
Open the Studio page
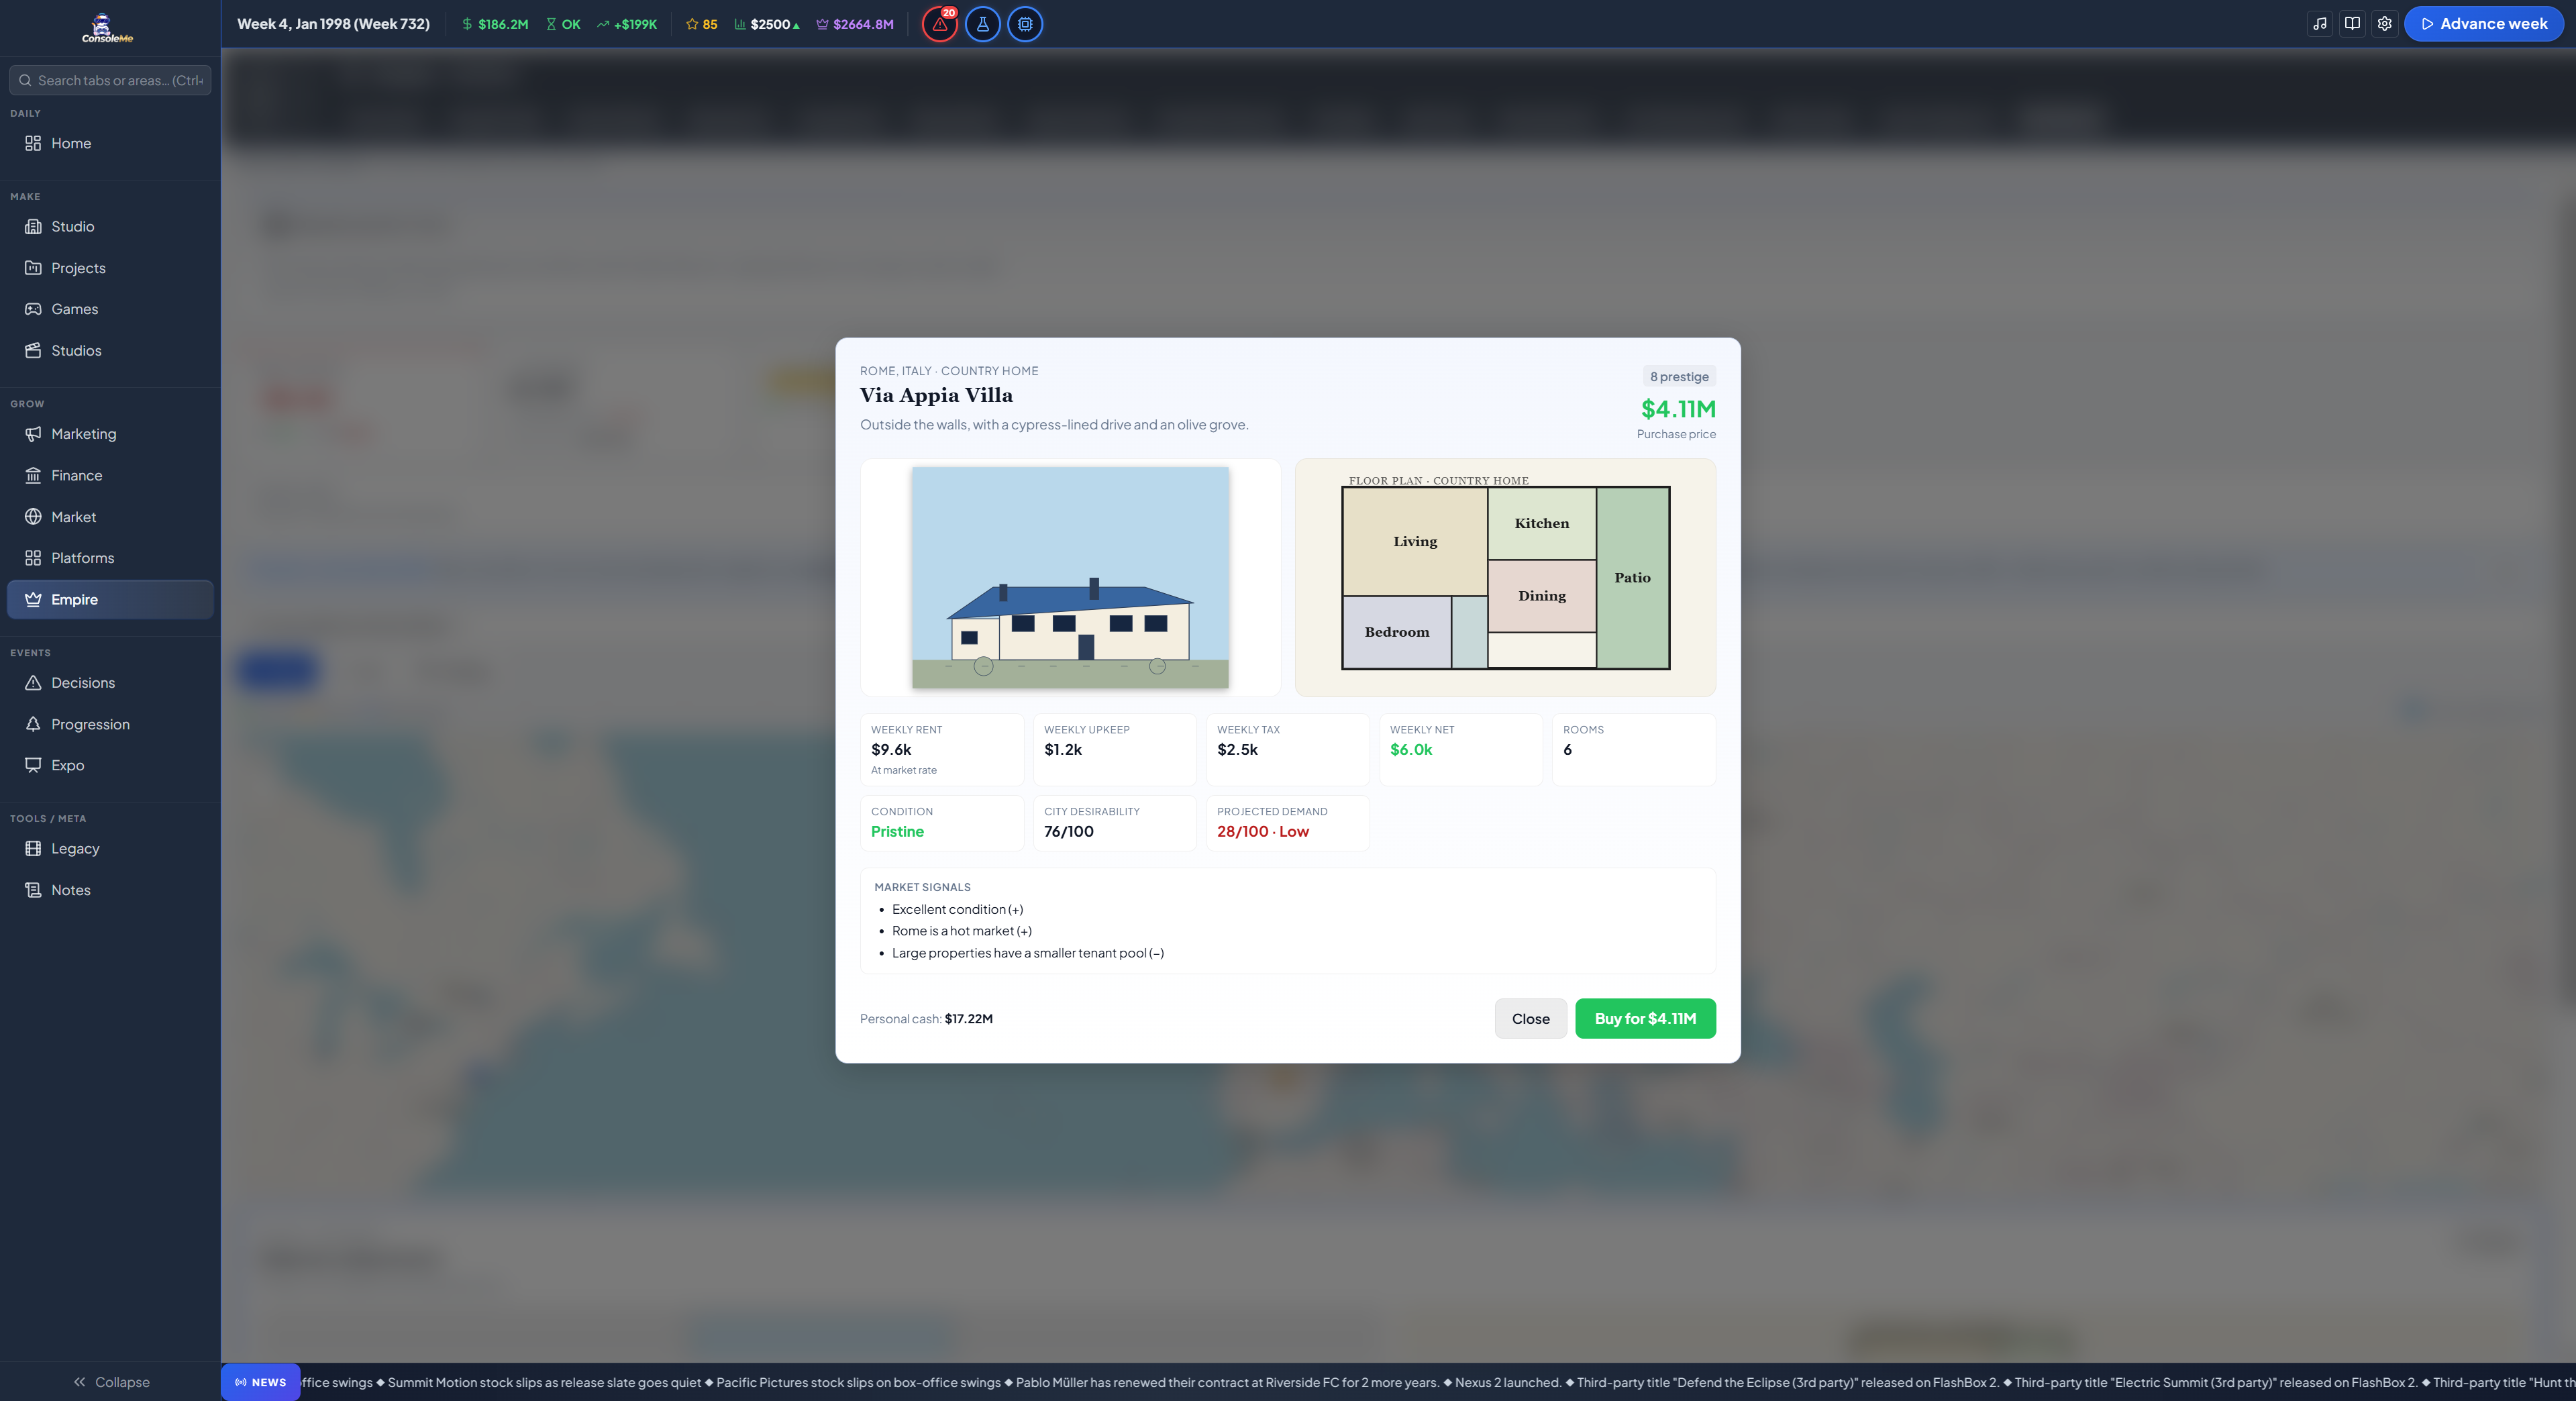pyautogui.click(x=110, y=226)
